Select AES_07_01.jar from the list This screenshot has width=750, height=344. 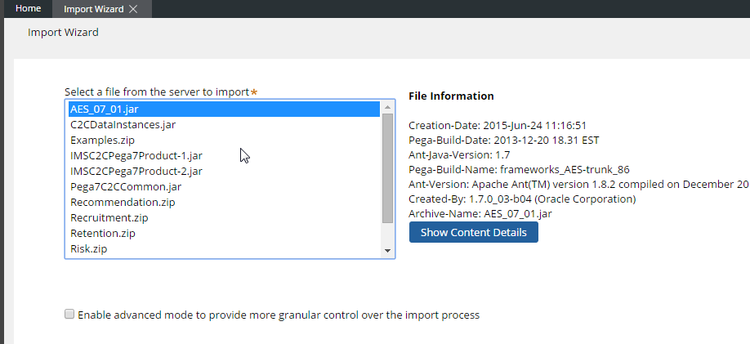109,109
